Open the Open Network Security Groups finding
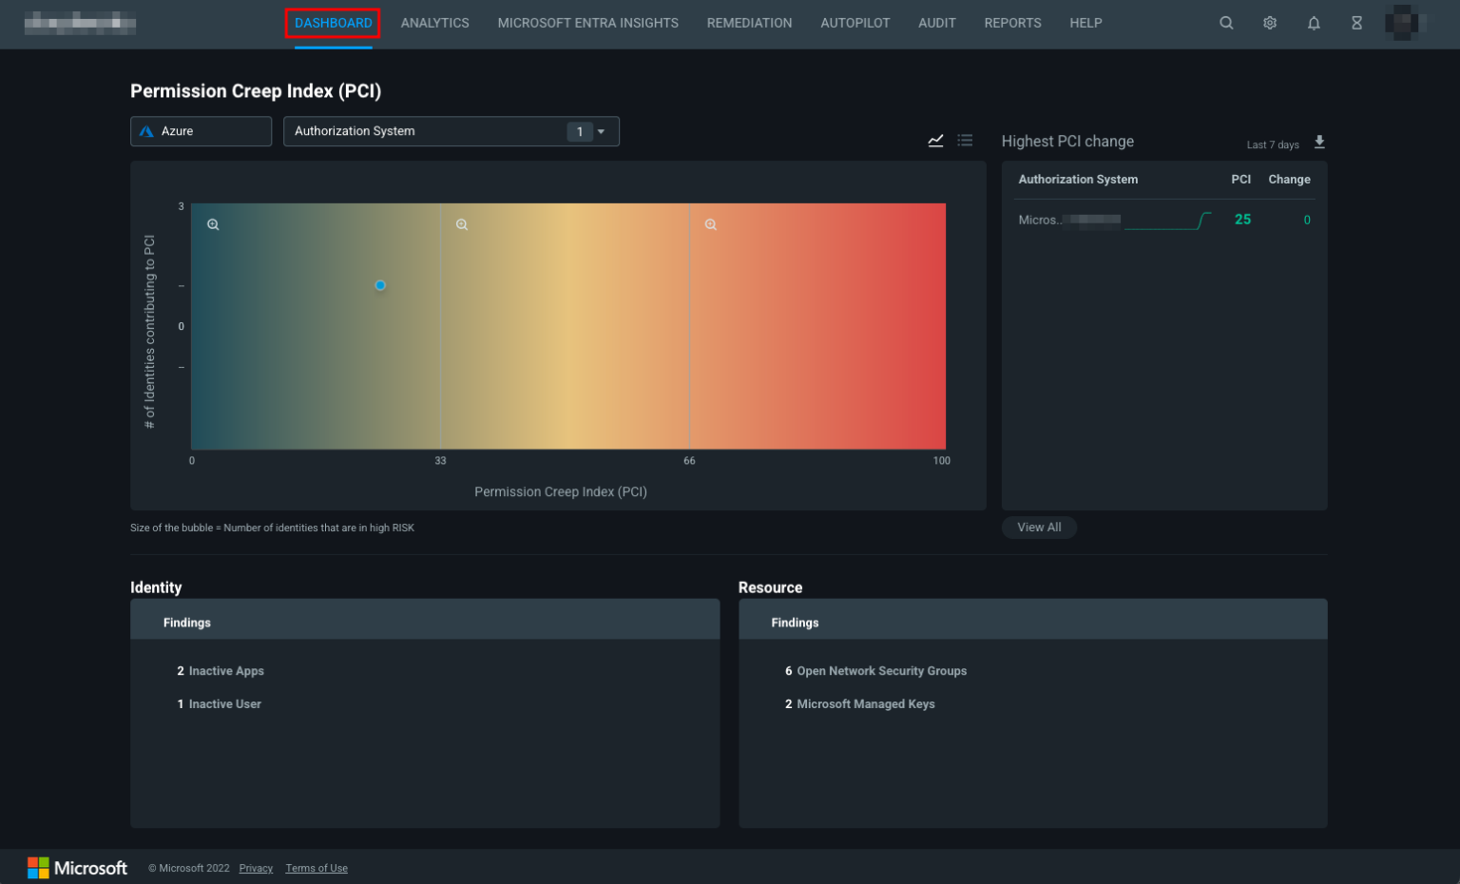 pyautogui.click(x=882, y=670)
